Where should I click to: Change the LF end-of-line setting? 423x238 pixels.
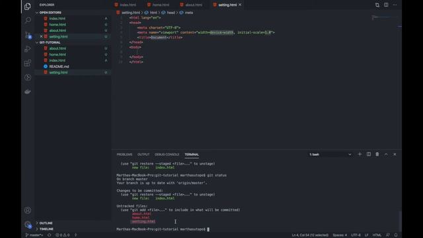pos(366,235)
